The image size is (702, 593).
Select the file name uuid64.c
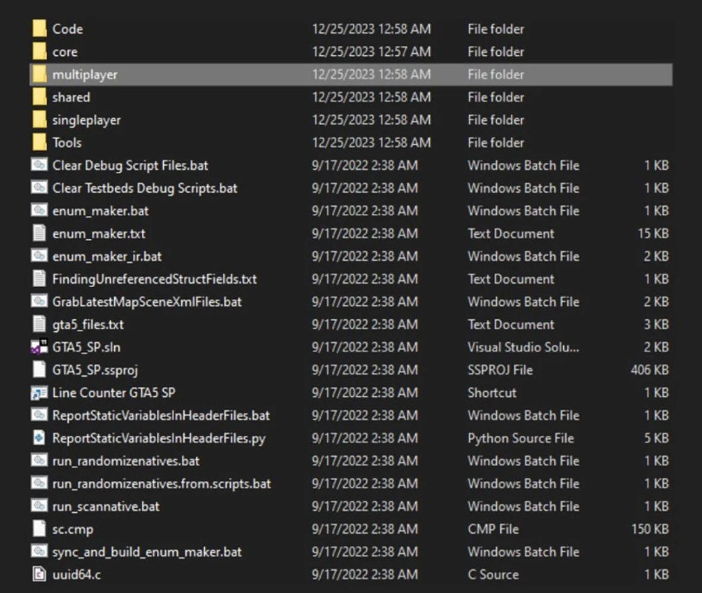tap(77, 575)
